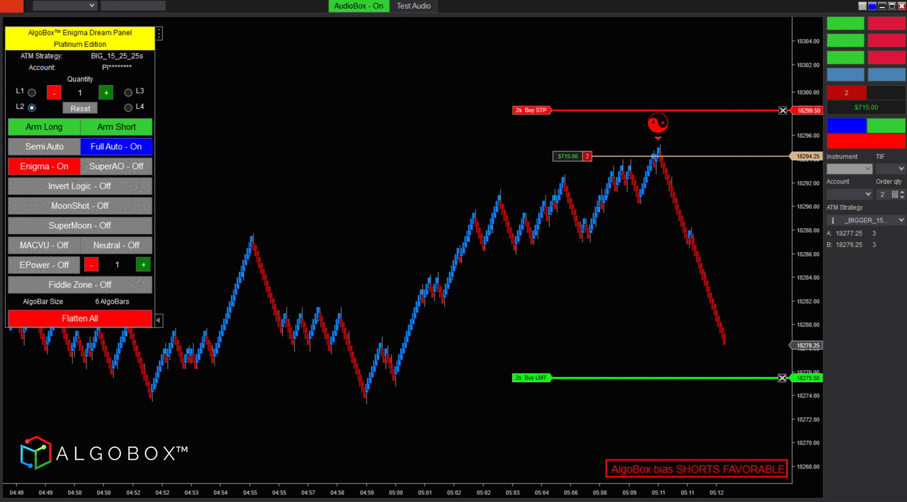Open the Account dropdown in order panel
The image size is (907, 502).
pos(849,194)
